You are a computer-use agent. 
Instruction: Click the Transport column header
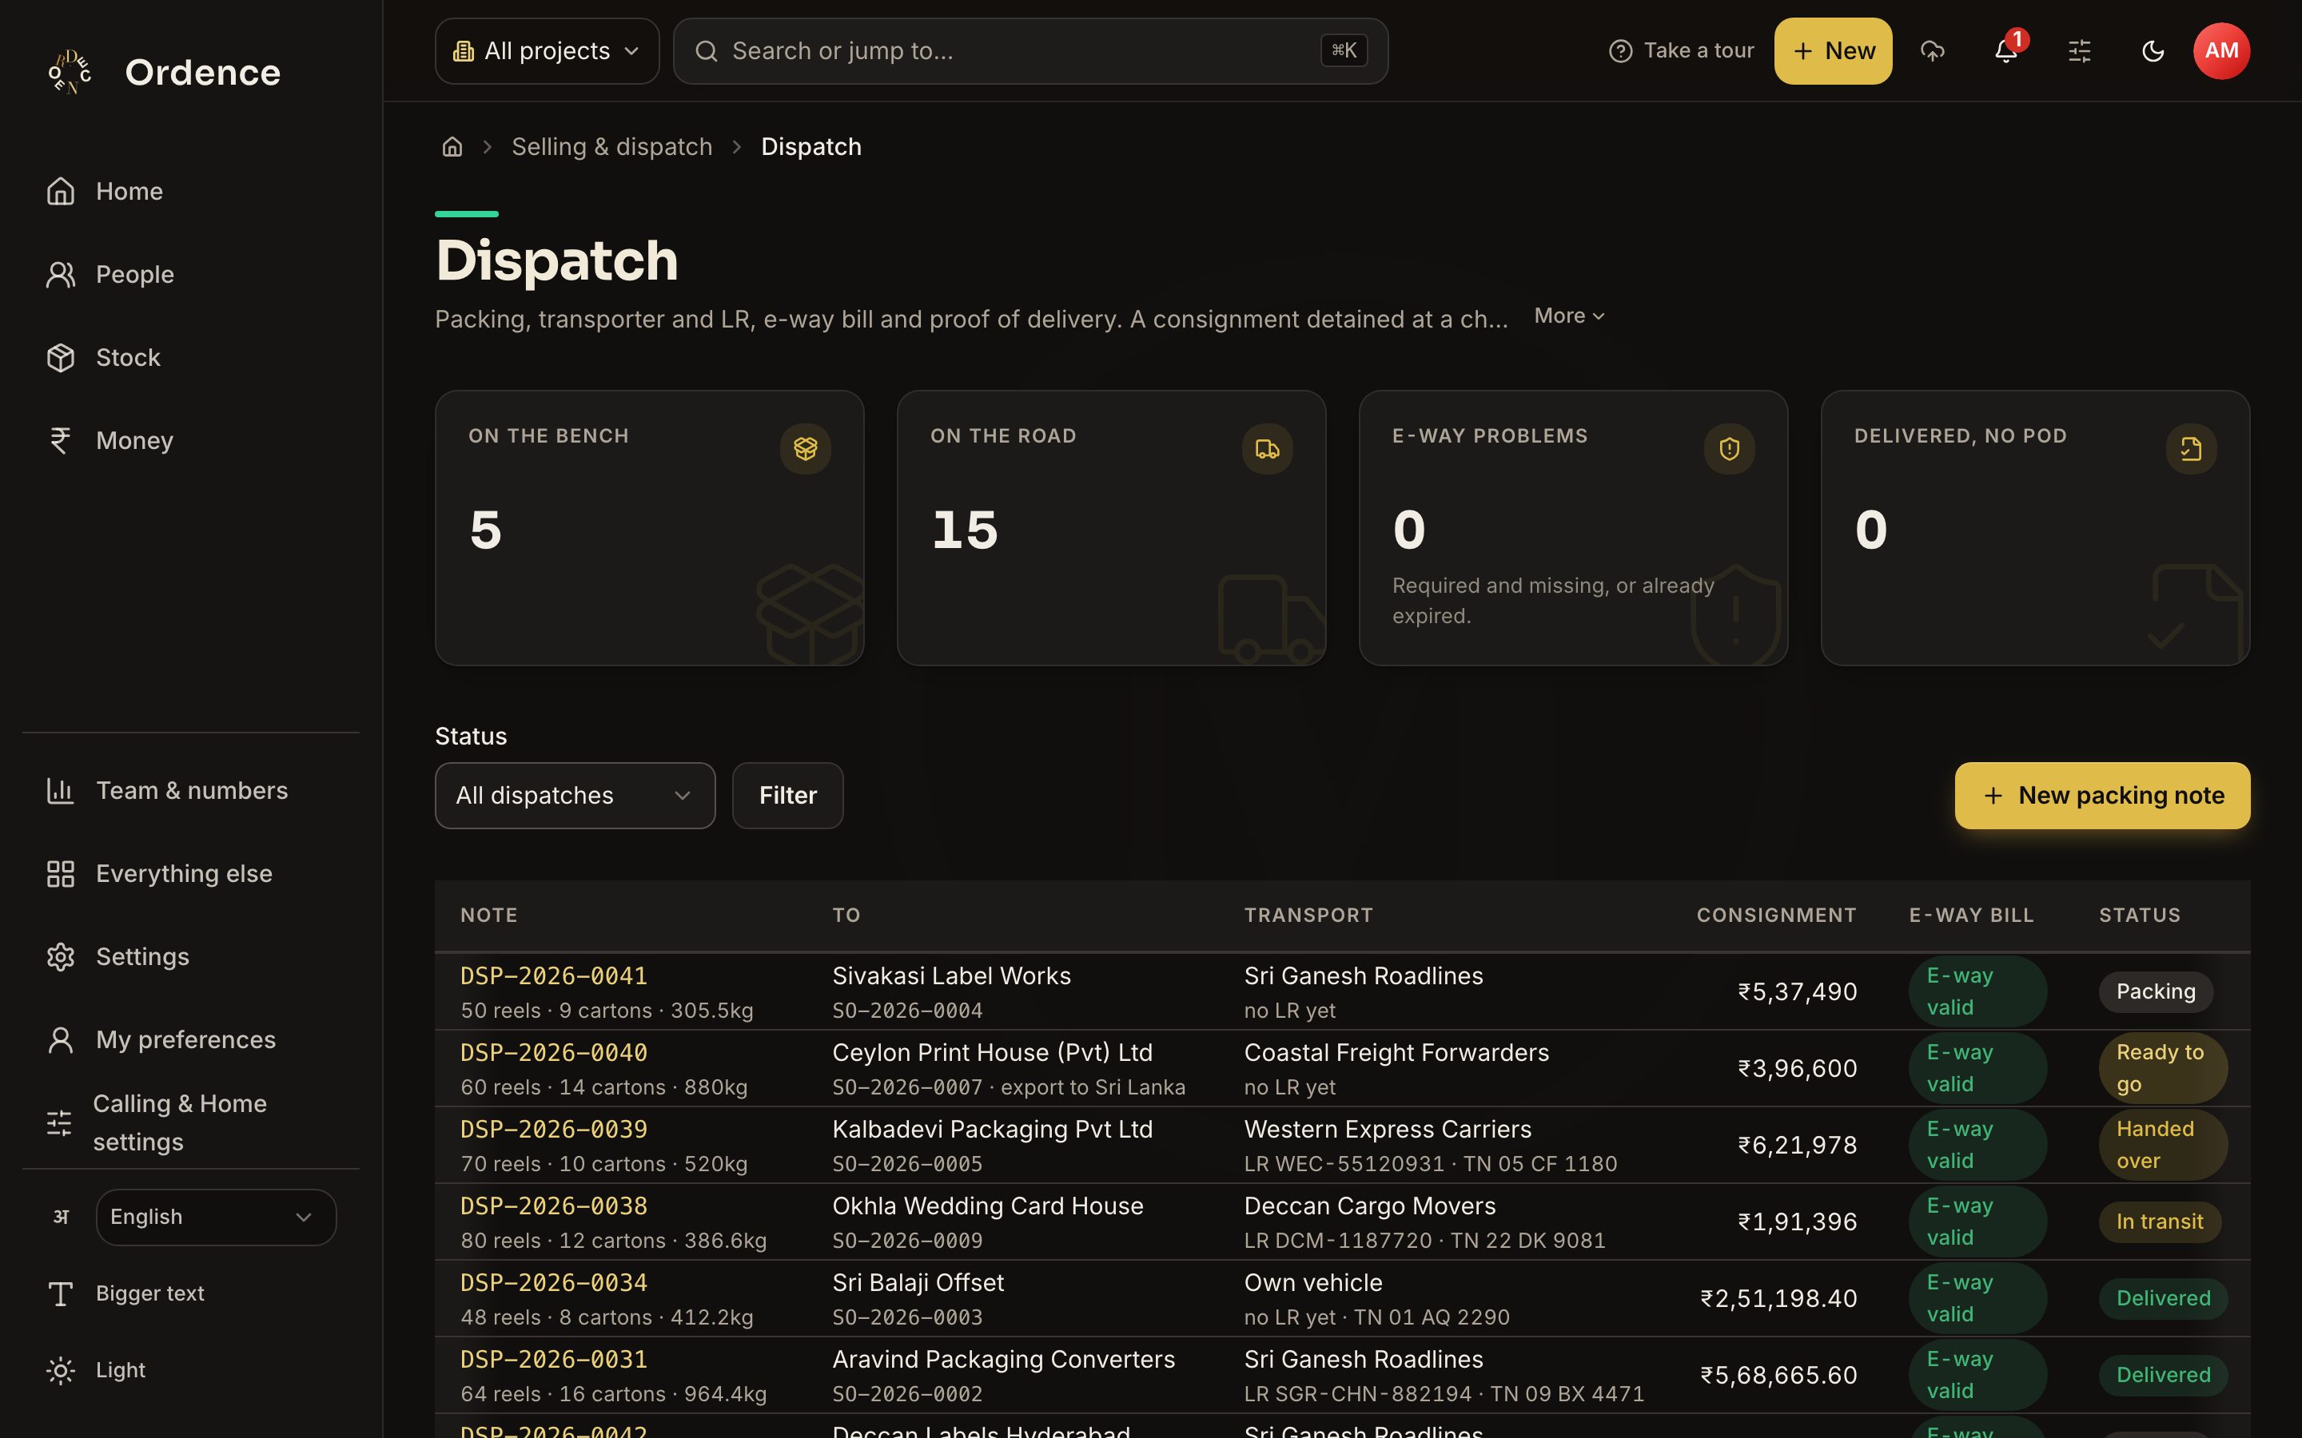tap(1308, 915)
